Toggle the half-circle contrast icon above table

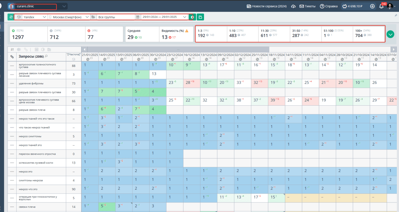43,49
